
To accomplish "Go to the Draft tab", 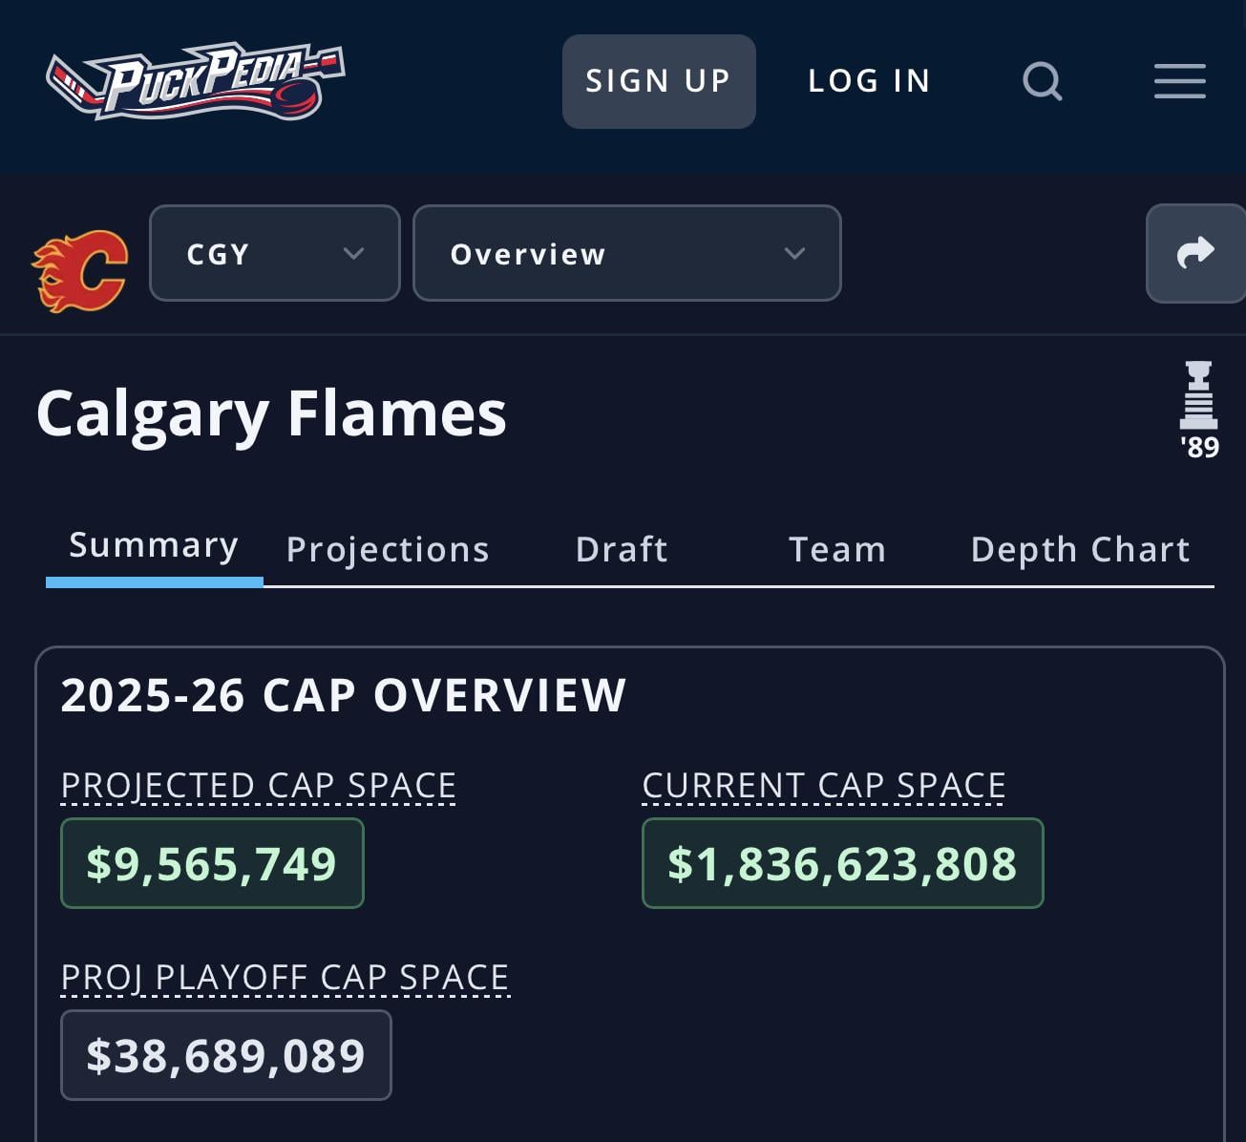I will coord(622,550).
